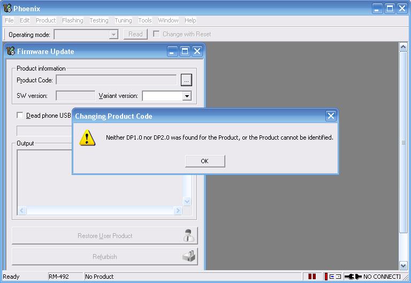
Task: Expand the Variant version dropdown
Action: coord(187,96)
